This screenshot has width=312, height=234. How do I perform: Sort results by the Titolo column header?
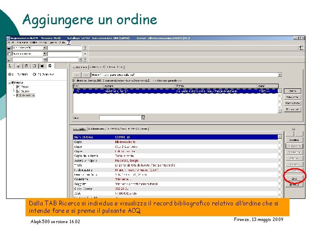click(216, 86)
